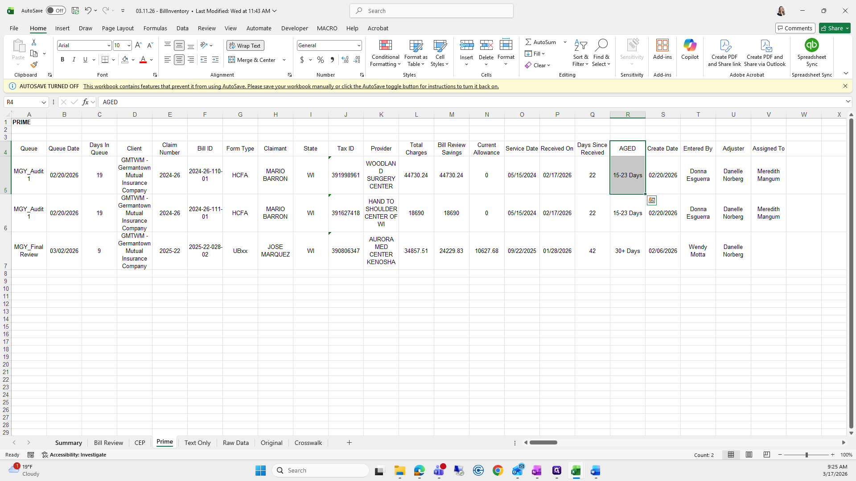
Task: Click the Increase Indent icon
Action: pyautogui.click(x=215, y=60)
